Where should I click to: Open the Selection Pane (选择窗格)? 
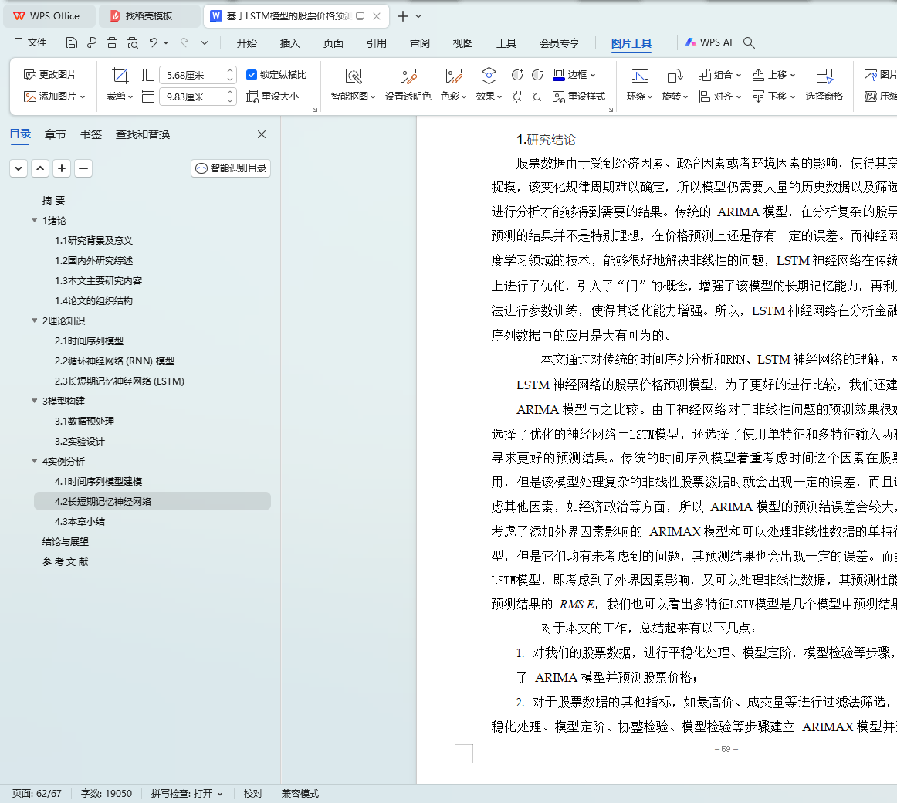click(x=824, y=84)
